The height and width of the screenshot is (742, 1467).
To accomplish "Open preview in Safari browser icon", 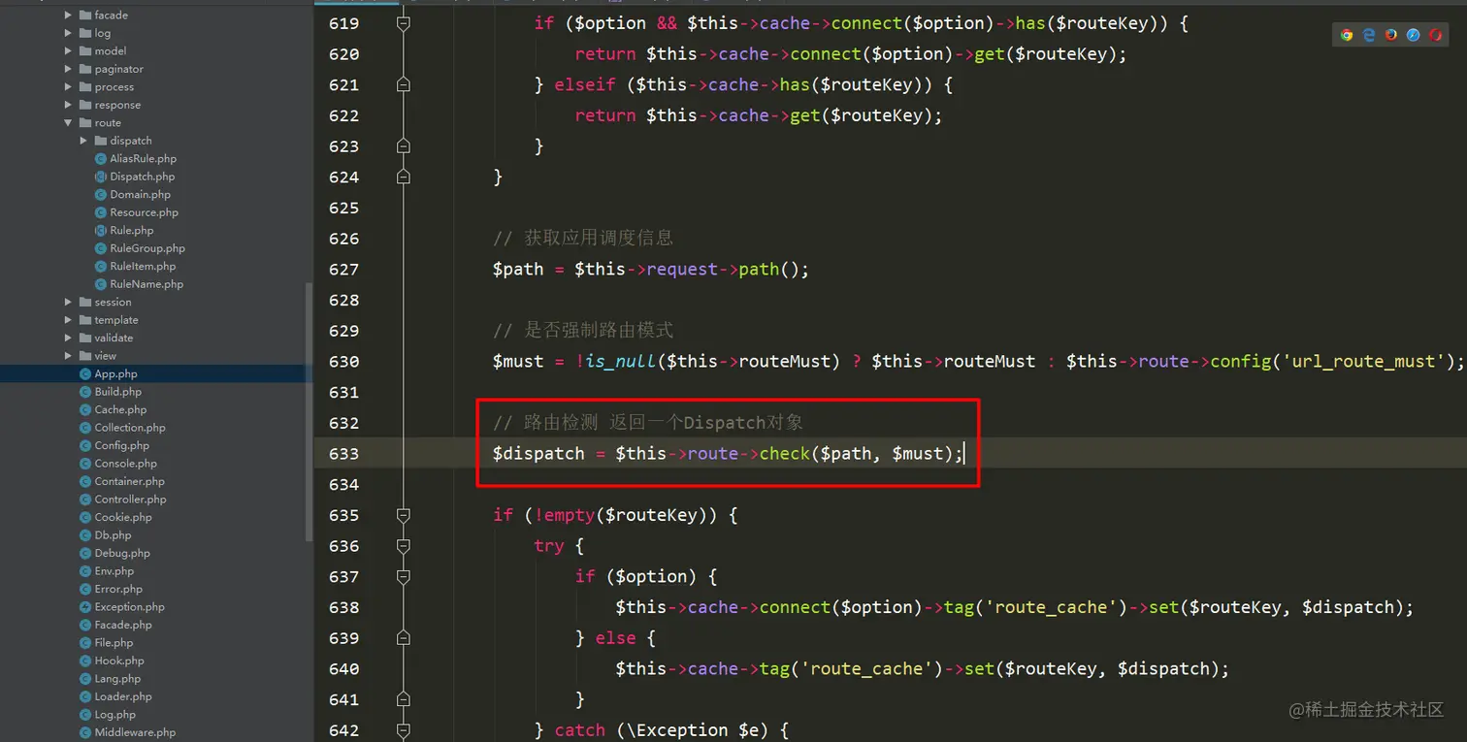I will click(x=1414, y=35).
